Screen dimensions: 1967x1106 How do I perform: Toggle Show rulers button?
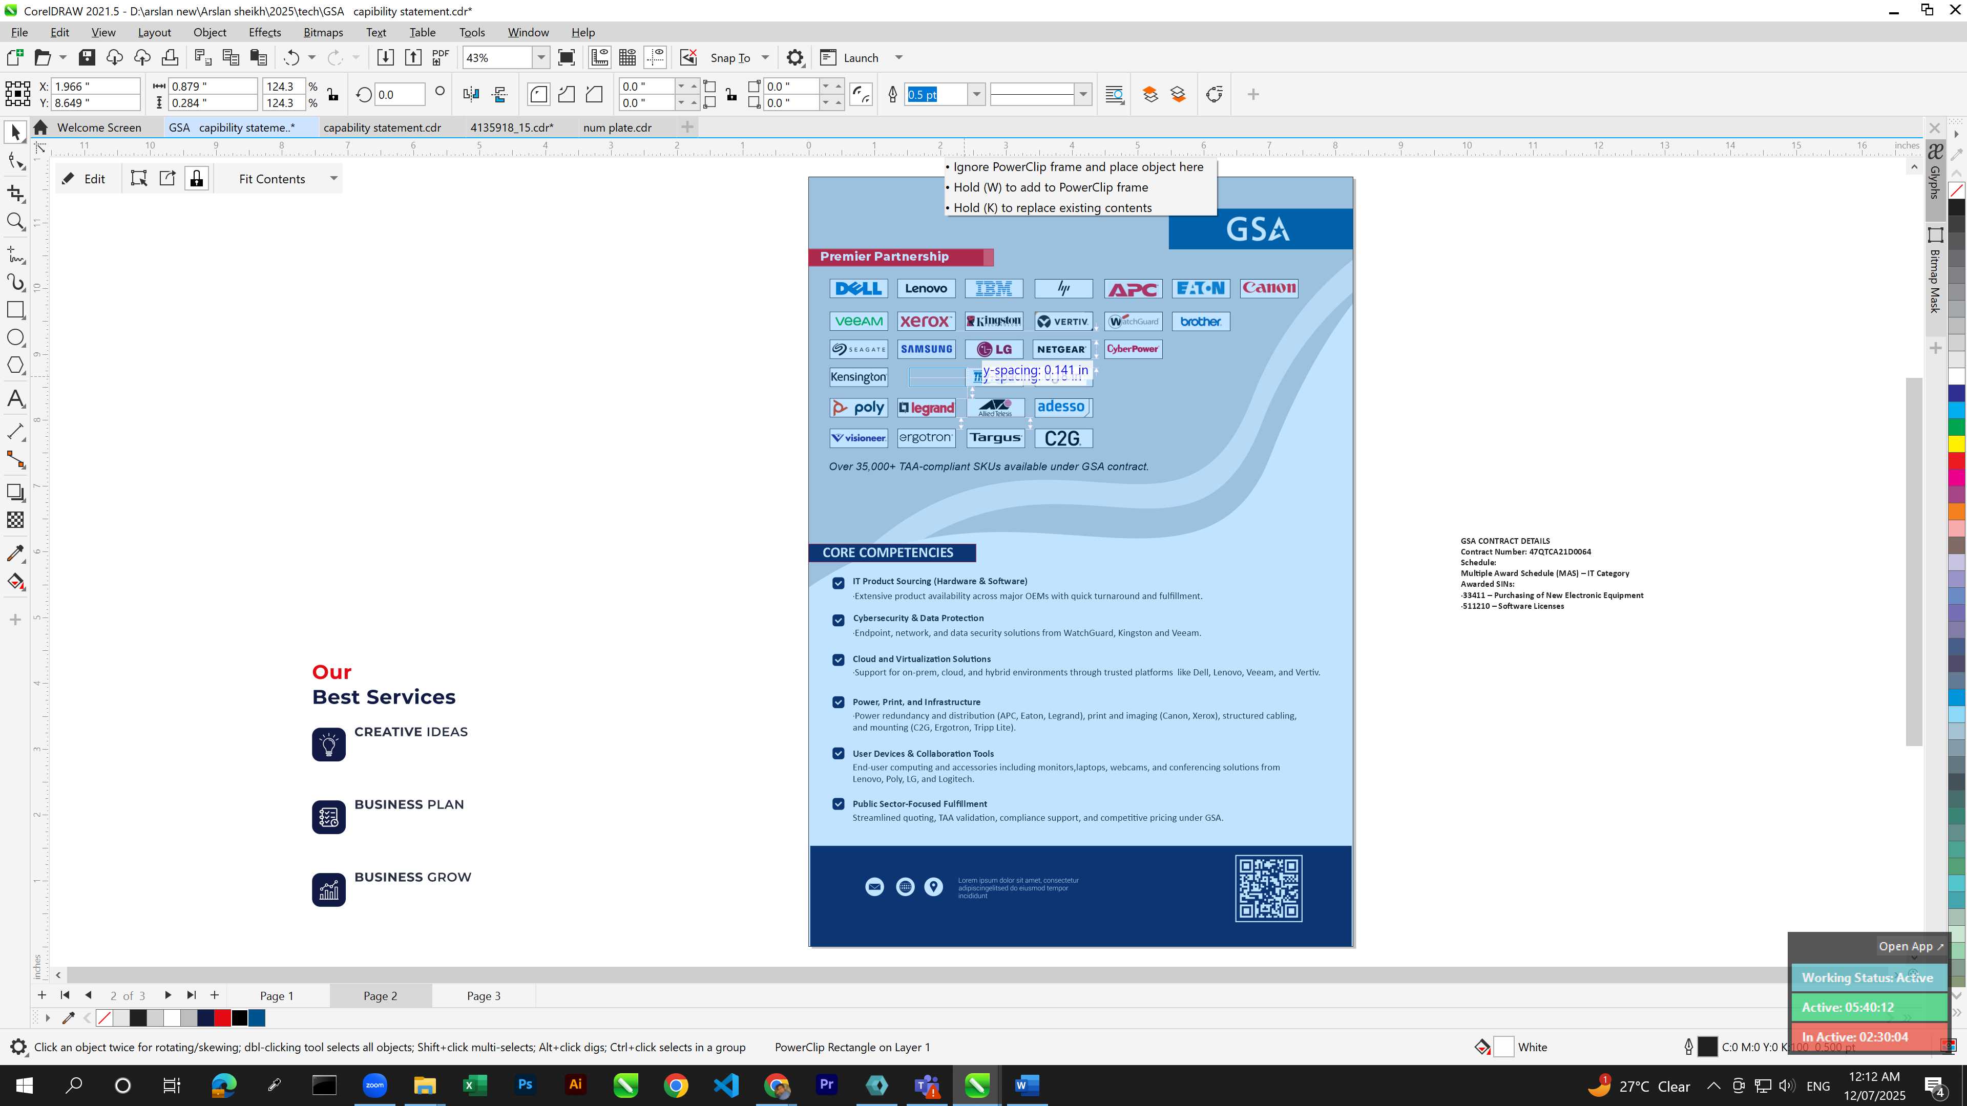tap(599, 57)
